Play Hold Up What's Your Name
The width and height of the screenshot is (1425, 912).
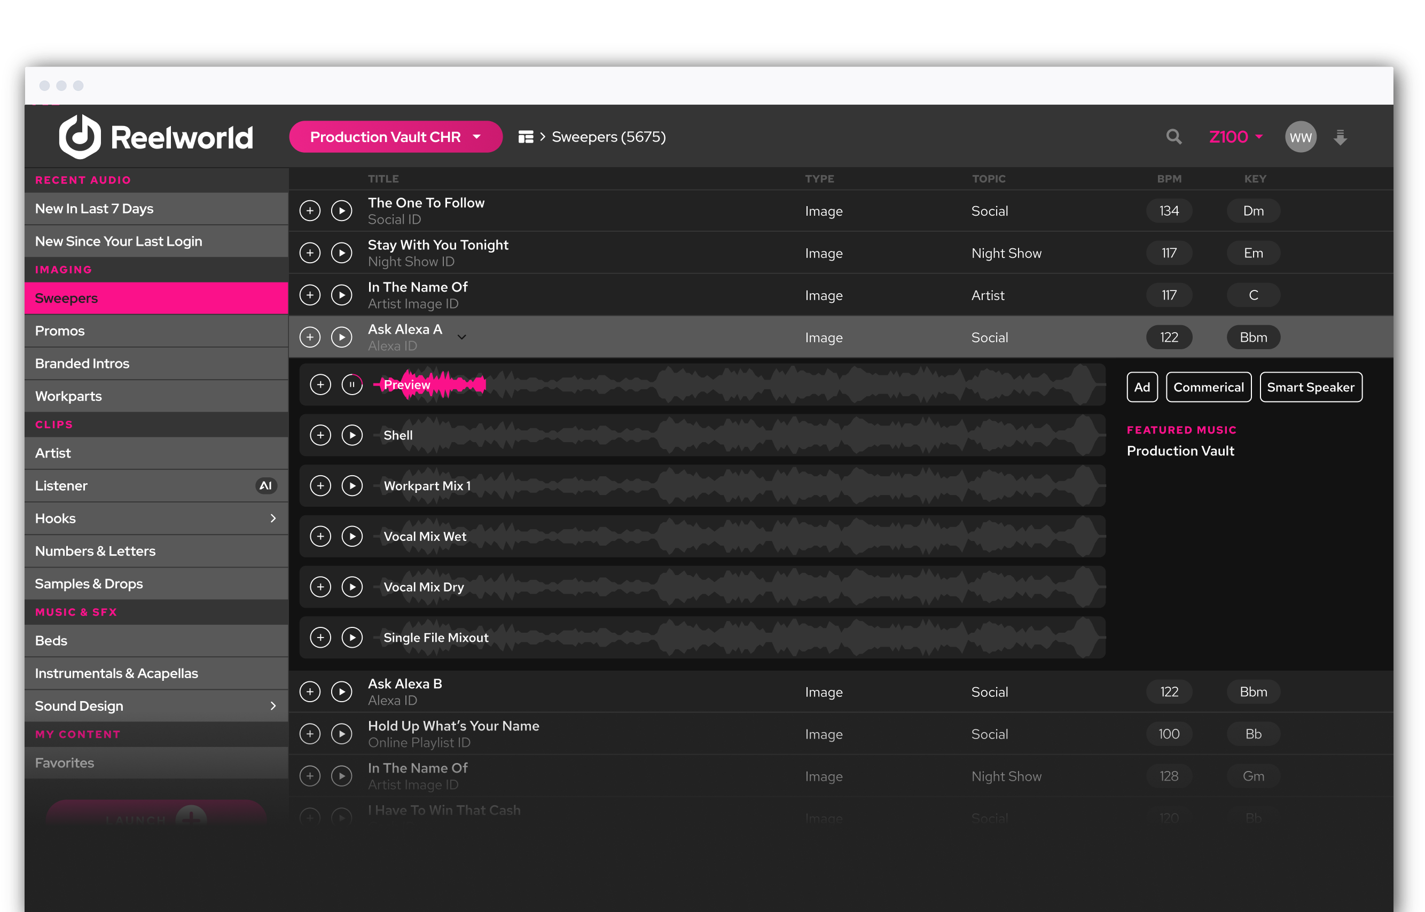342,734
